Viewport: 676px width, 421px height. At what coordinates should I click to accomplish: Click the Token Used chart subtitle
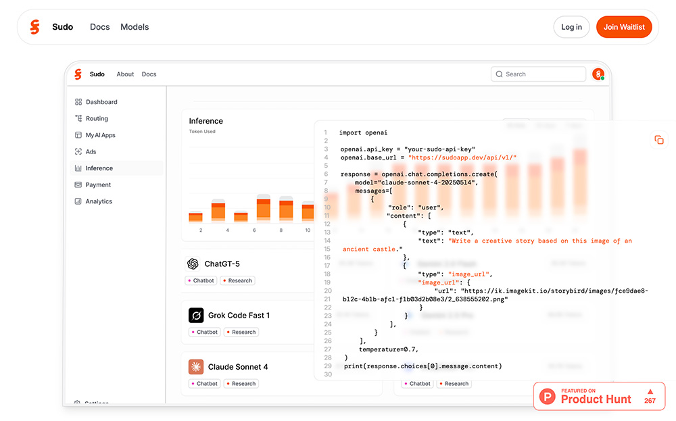click(x=201, y=131)
